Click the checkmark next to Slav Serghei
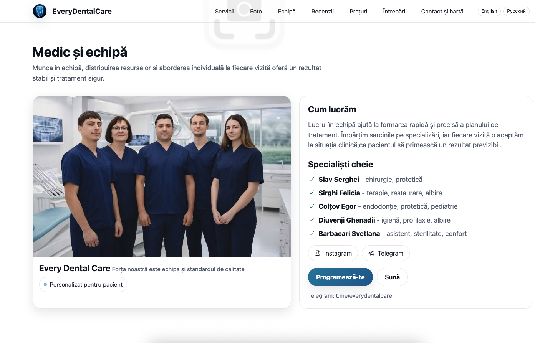 coord(312,179)
